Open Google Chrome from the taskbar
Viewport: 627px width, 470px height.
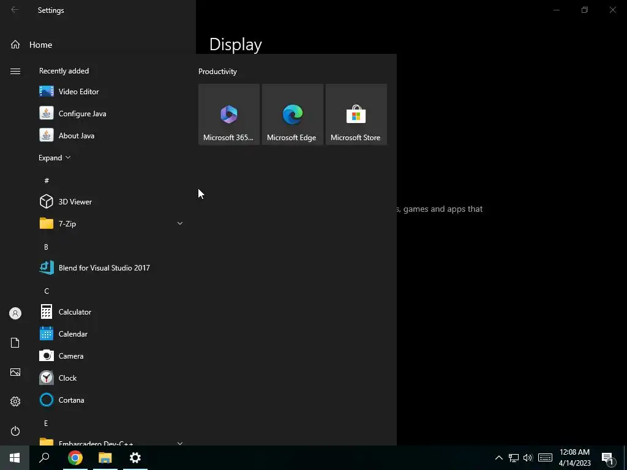[x=75, y=458]
